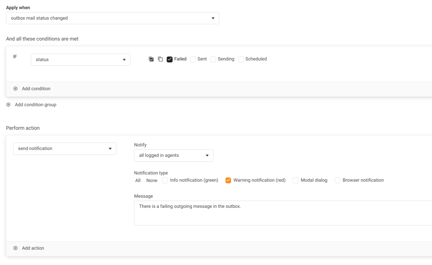Uncheck the Failed status checkbox

(169, 59)
